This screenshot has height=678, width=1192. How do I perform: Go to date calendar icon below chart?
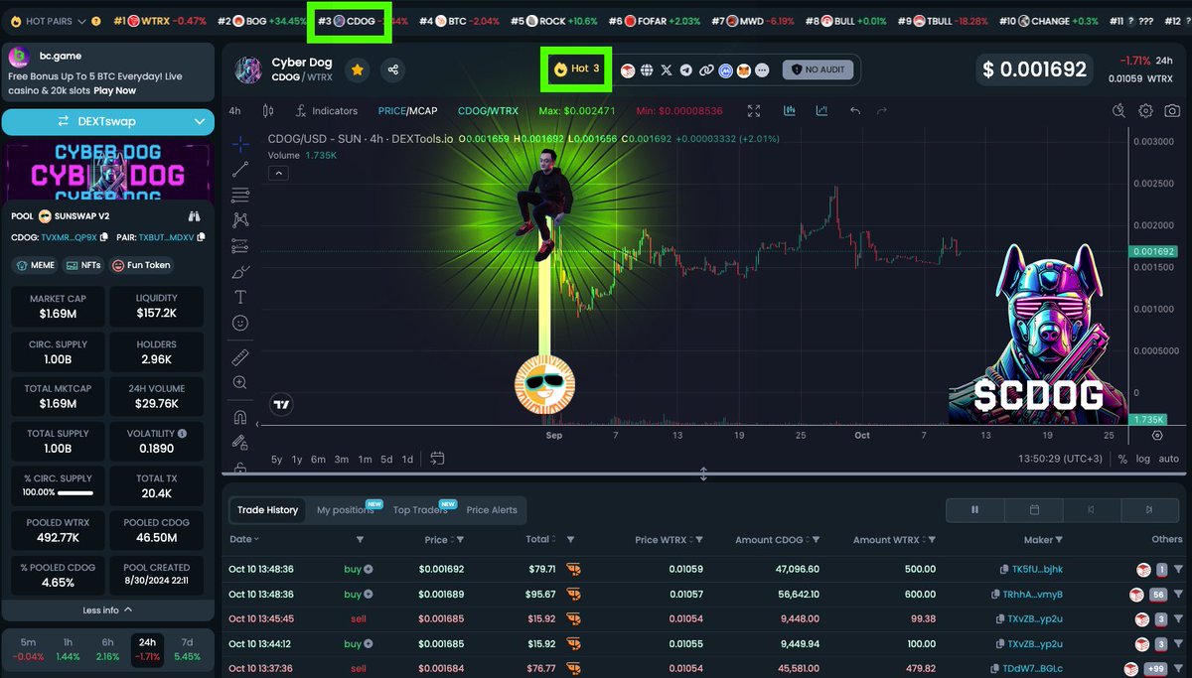coord(437,459)
